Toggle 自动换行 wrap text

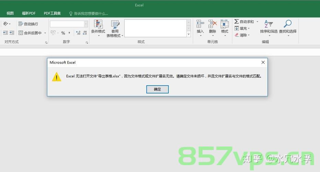[x=28, y=24]
